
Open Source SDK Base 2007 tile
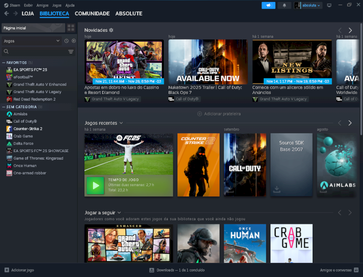(x=291, y=165)
